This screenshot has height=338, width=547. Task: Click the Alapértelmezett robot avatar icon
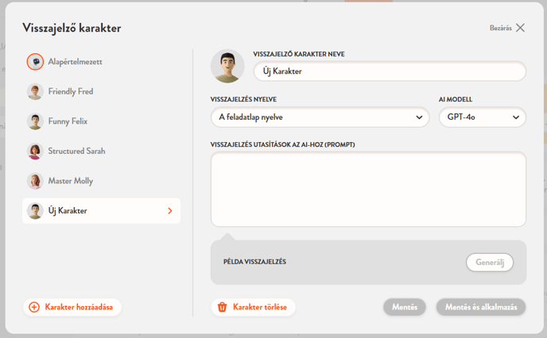click(x=35, y=62)
